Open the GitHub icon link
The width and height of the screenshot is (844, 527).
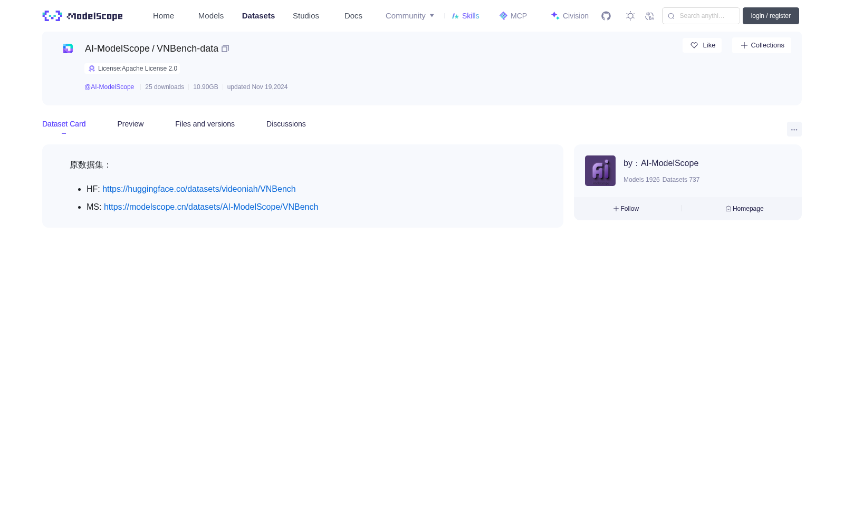click(606, 16)
